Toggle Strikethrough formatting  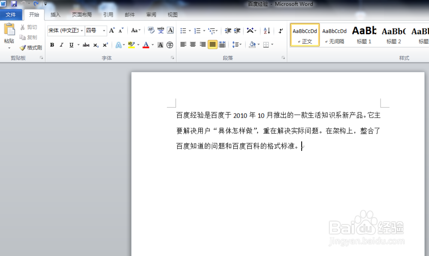(86, 45)
